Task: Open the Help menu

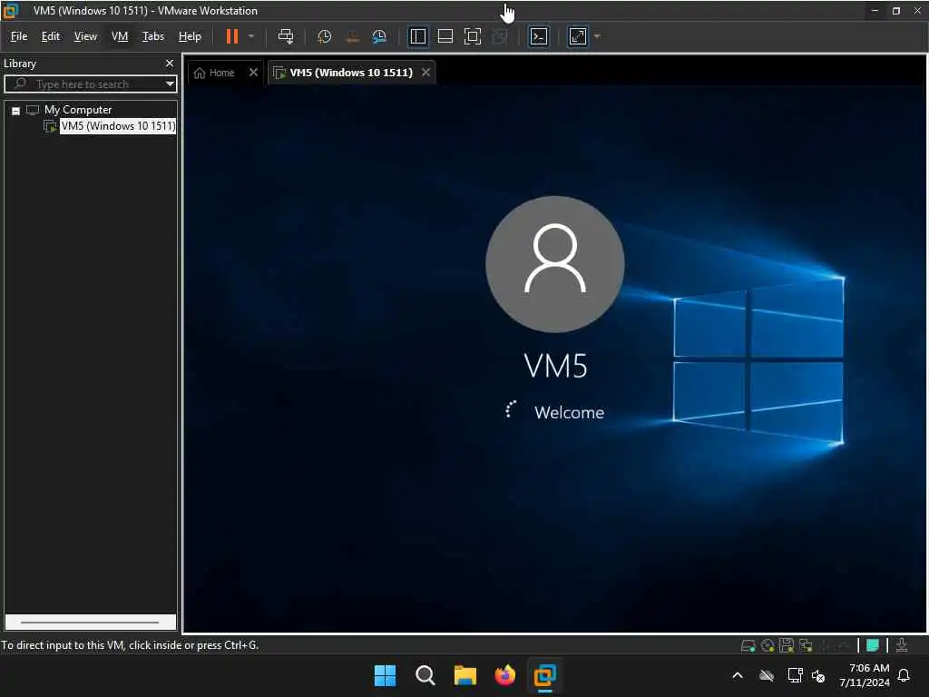Action: click(x=190, y=36)
